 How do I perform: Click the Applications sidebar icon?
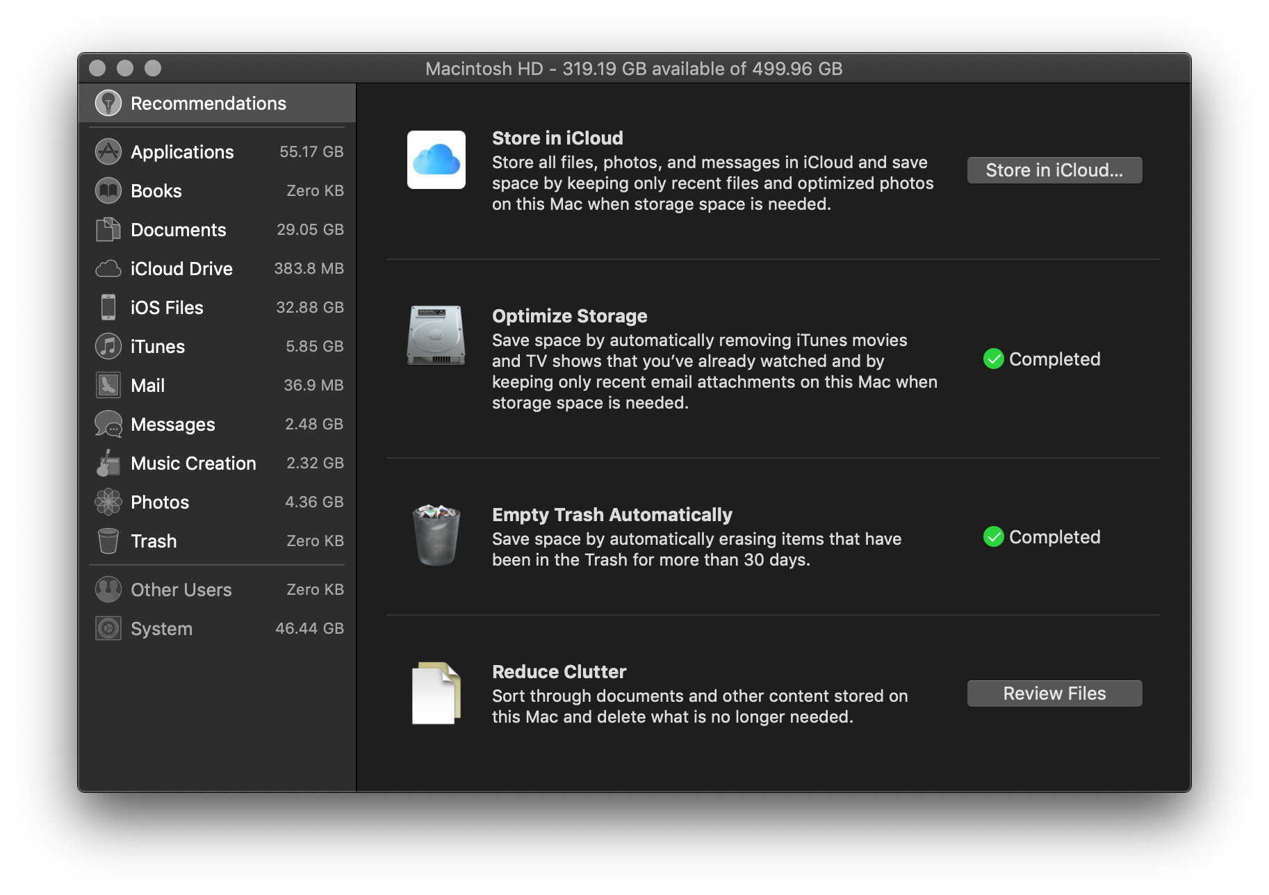click(108, 151)
